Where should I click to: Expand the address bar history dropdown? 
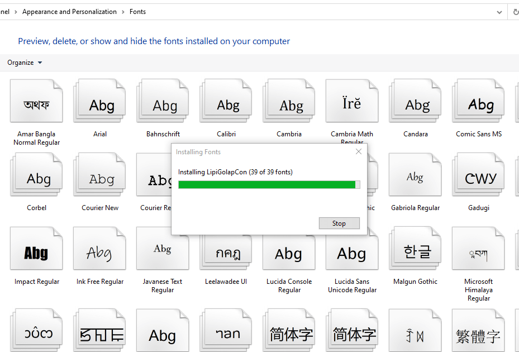tap(499, 12)
